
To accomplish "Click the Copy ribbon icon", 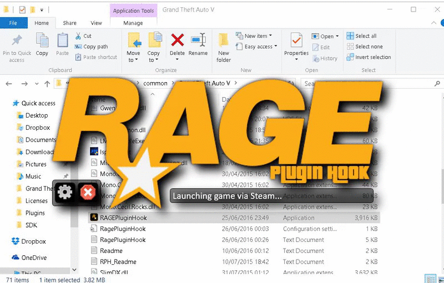I will (x=42, y=44).
